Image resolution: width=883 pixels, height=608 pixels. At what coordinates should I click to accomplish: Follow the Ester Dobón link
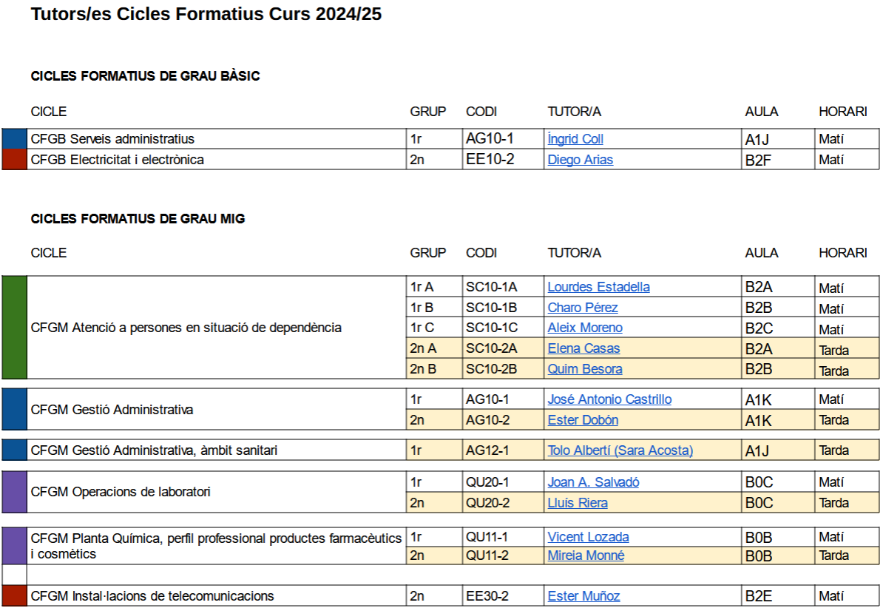(583, 420)
